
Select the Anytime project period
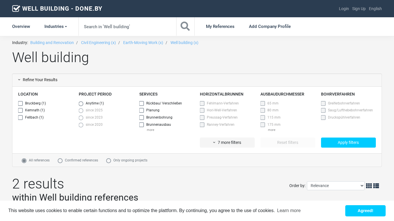point(81,104)
